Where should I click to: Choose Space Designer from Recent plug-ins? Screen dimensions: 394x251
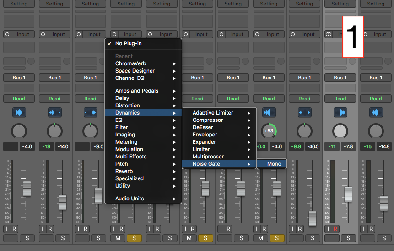coord(143,71)
